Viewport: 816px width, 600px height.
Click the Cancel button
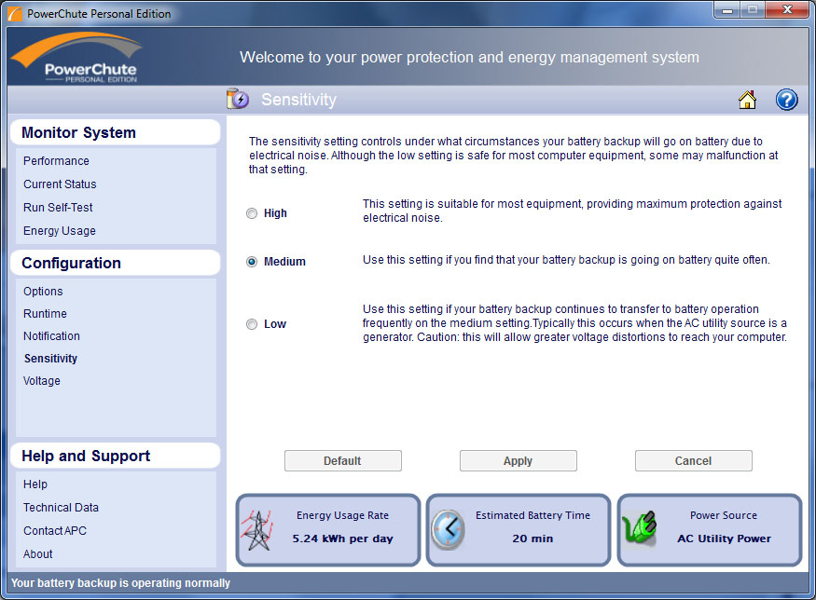coord(693,461)
